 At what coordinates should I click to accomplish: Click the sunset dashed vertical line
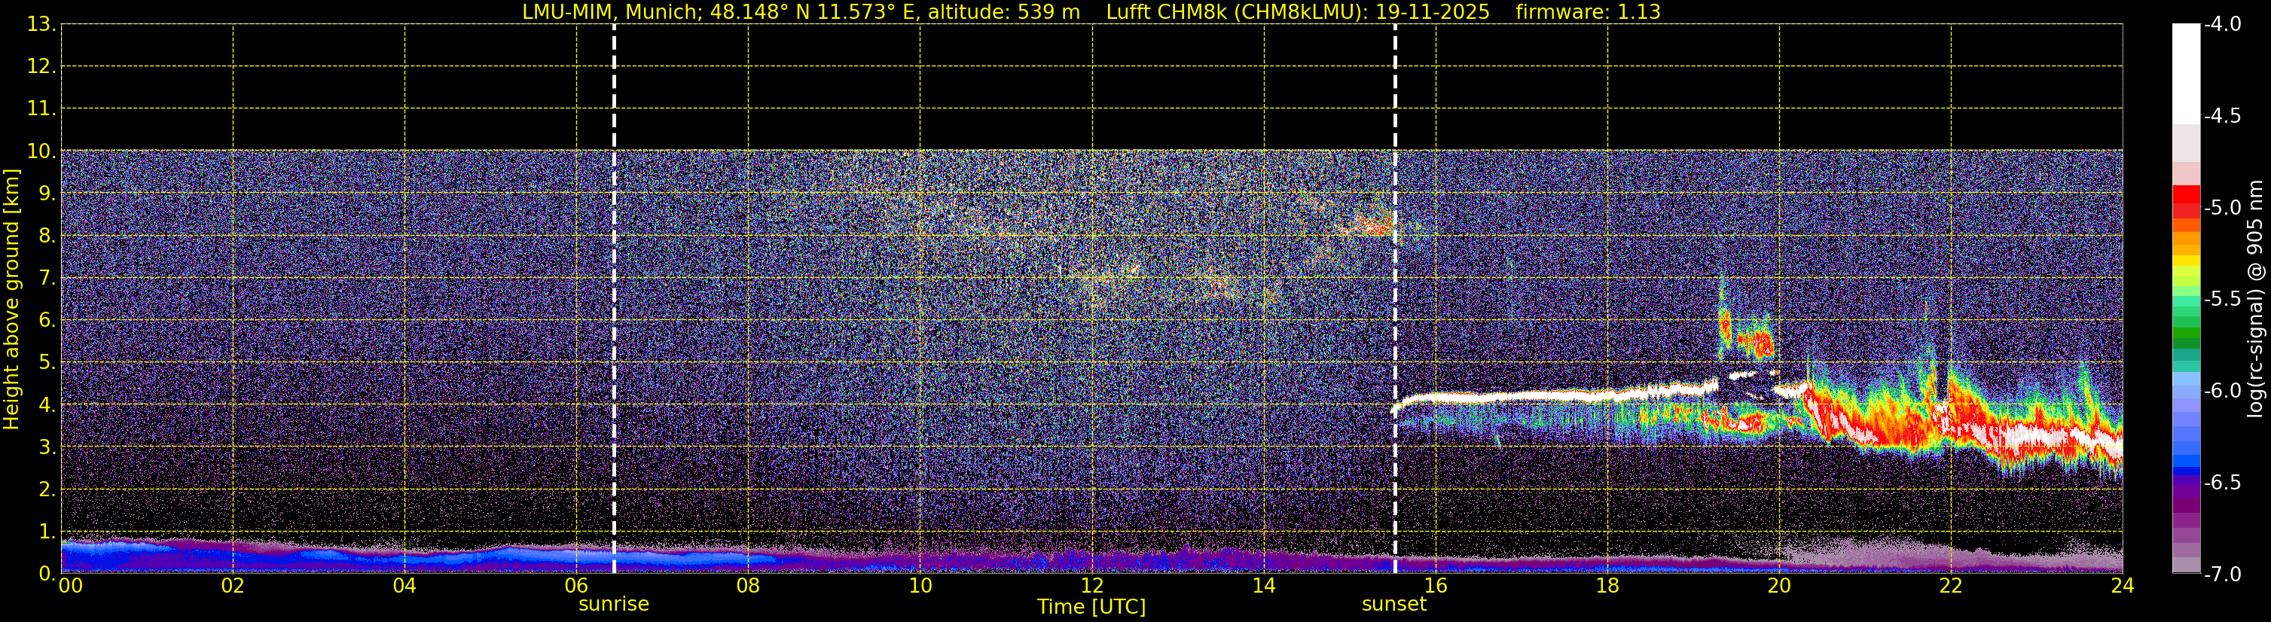(x=1395, y=299)
